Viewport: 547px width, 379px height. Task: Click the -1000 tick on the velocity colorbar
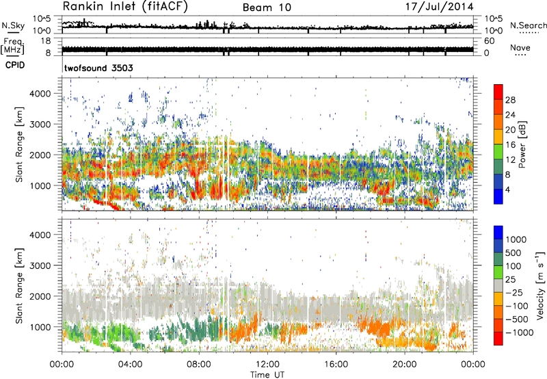coord(519,332)
